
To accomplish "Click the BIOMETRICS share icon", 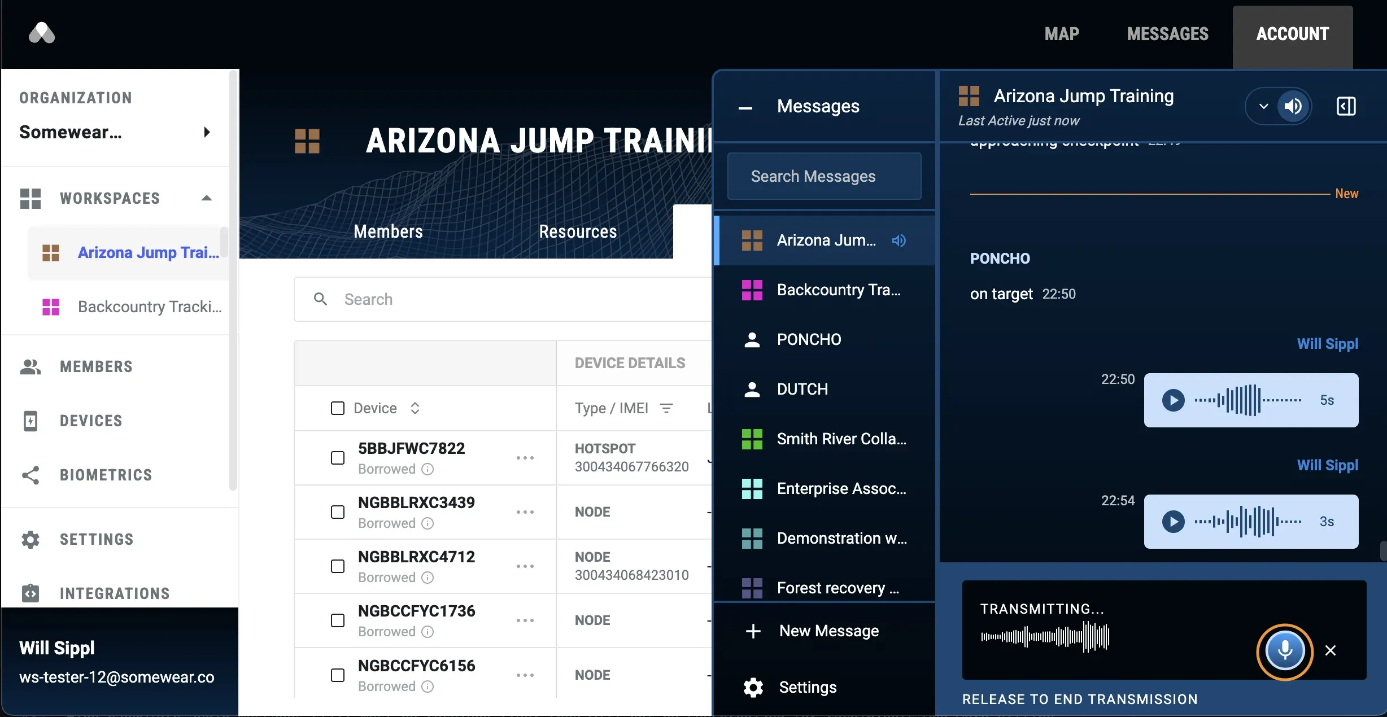I will click(x=30, y=475).
